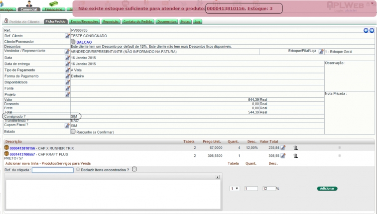Collapse the description editor toolbar arrow
This screenshot has height=214, width=377.
point(217,177)
